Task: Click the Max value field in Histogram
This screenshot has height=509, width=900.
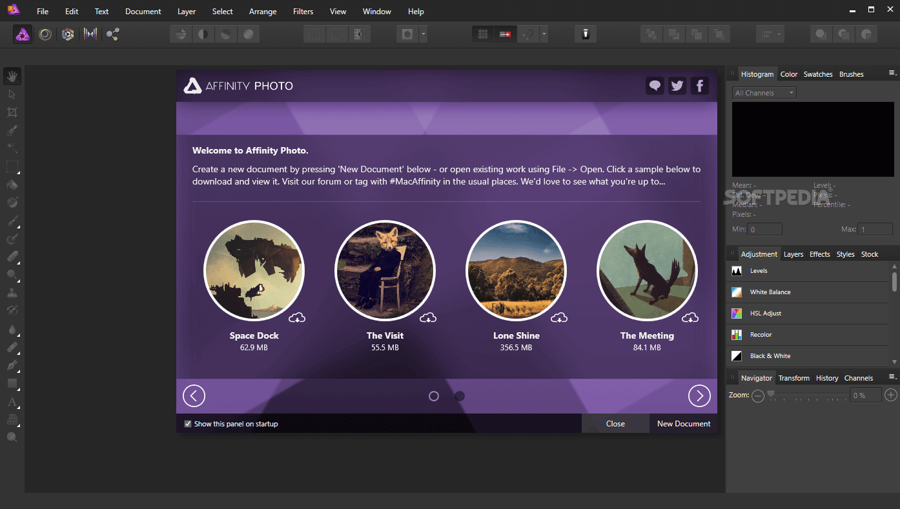Action: click(x=875, y=229)
